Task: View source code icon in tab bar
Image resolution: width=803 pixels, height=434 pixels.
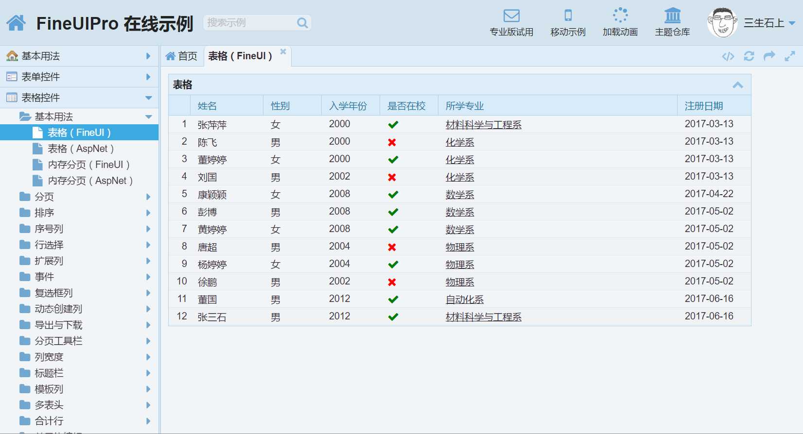Action: 728,56
